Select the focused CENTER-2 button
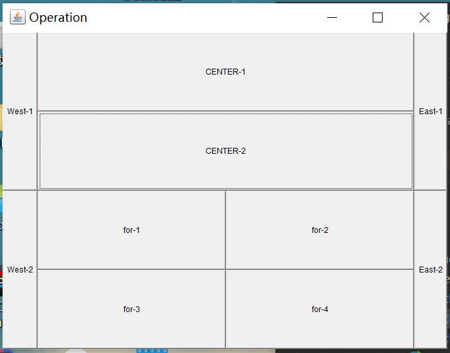The image size is (450, 353). tap(225, 151)
